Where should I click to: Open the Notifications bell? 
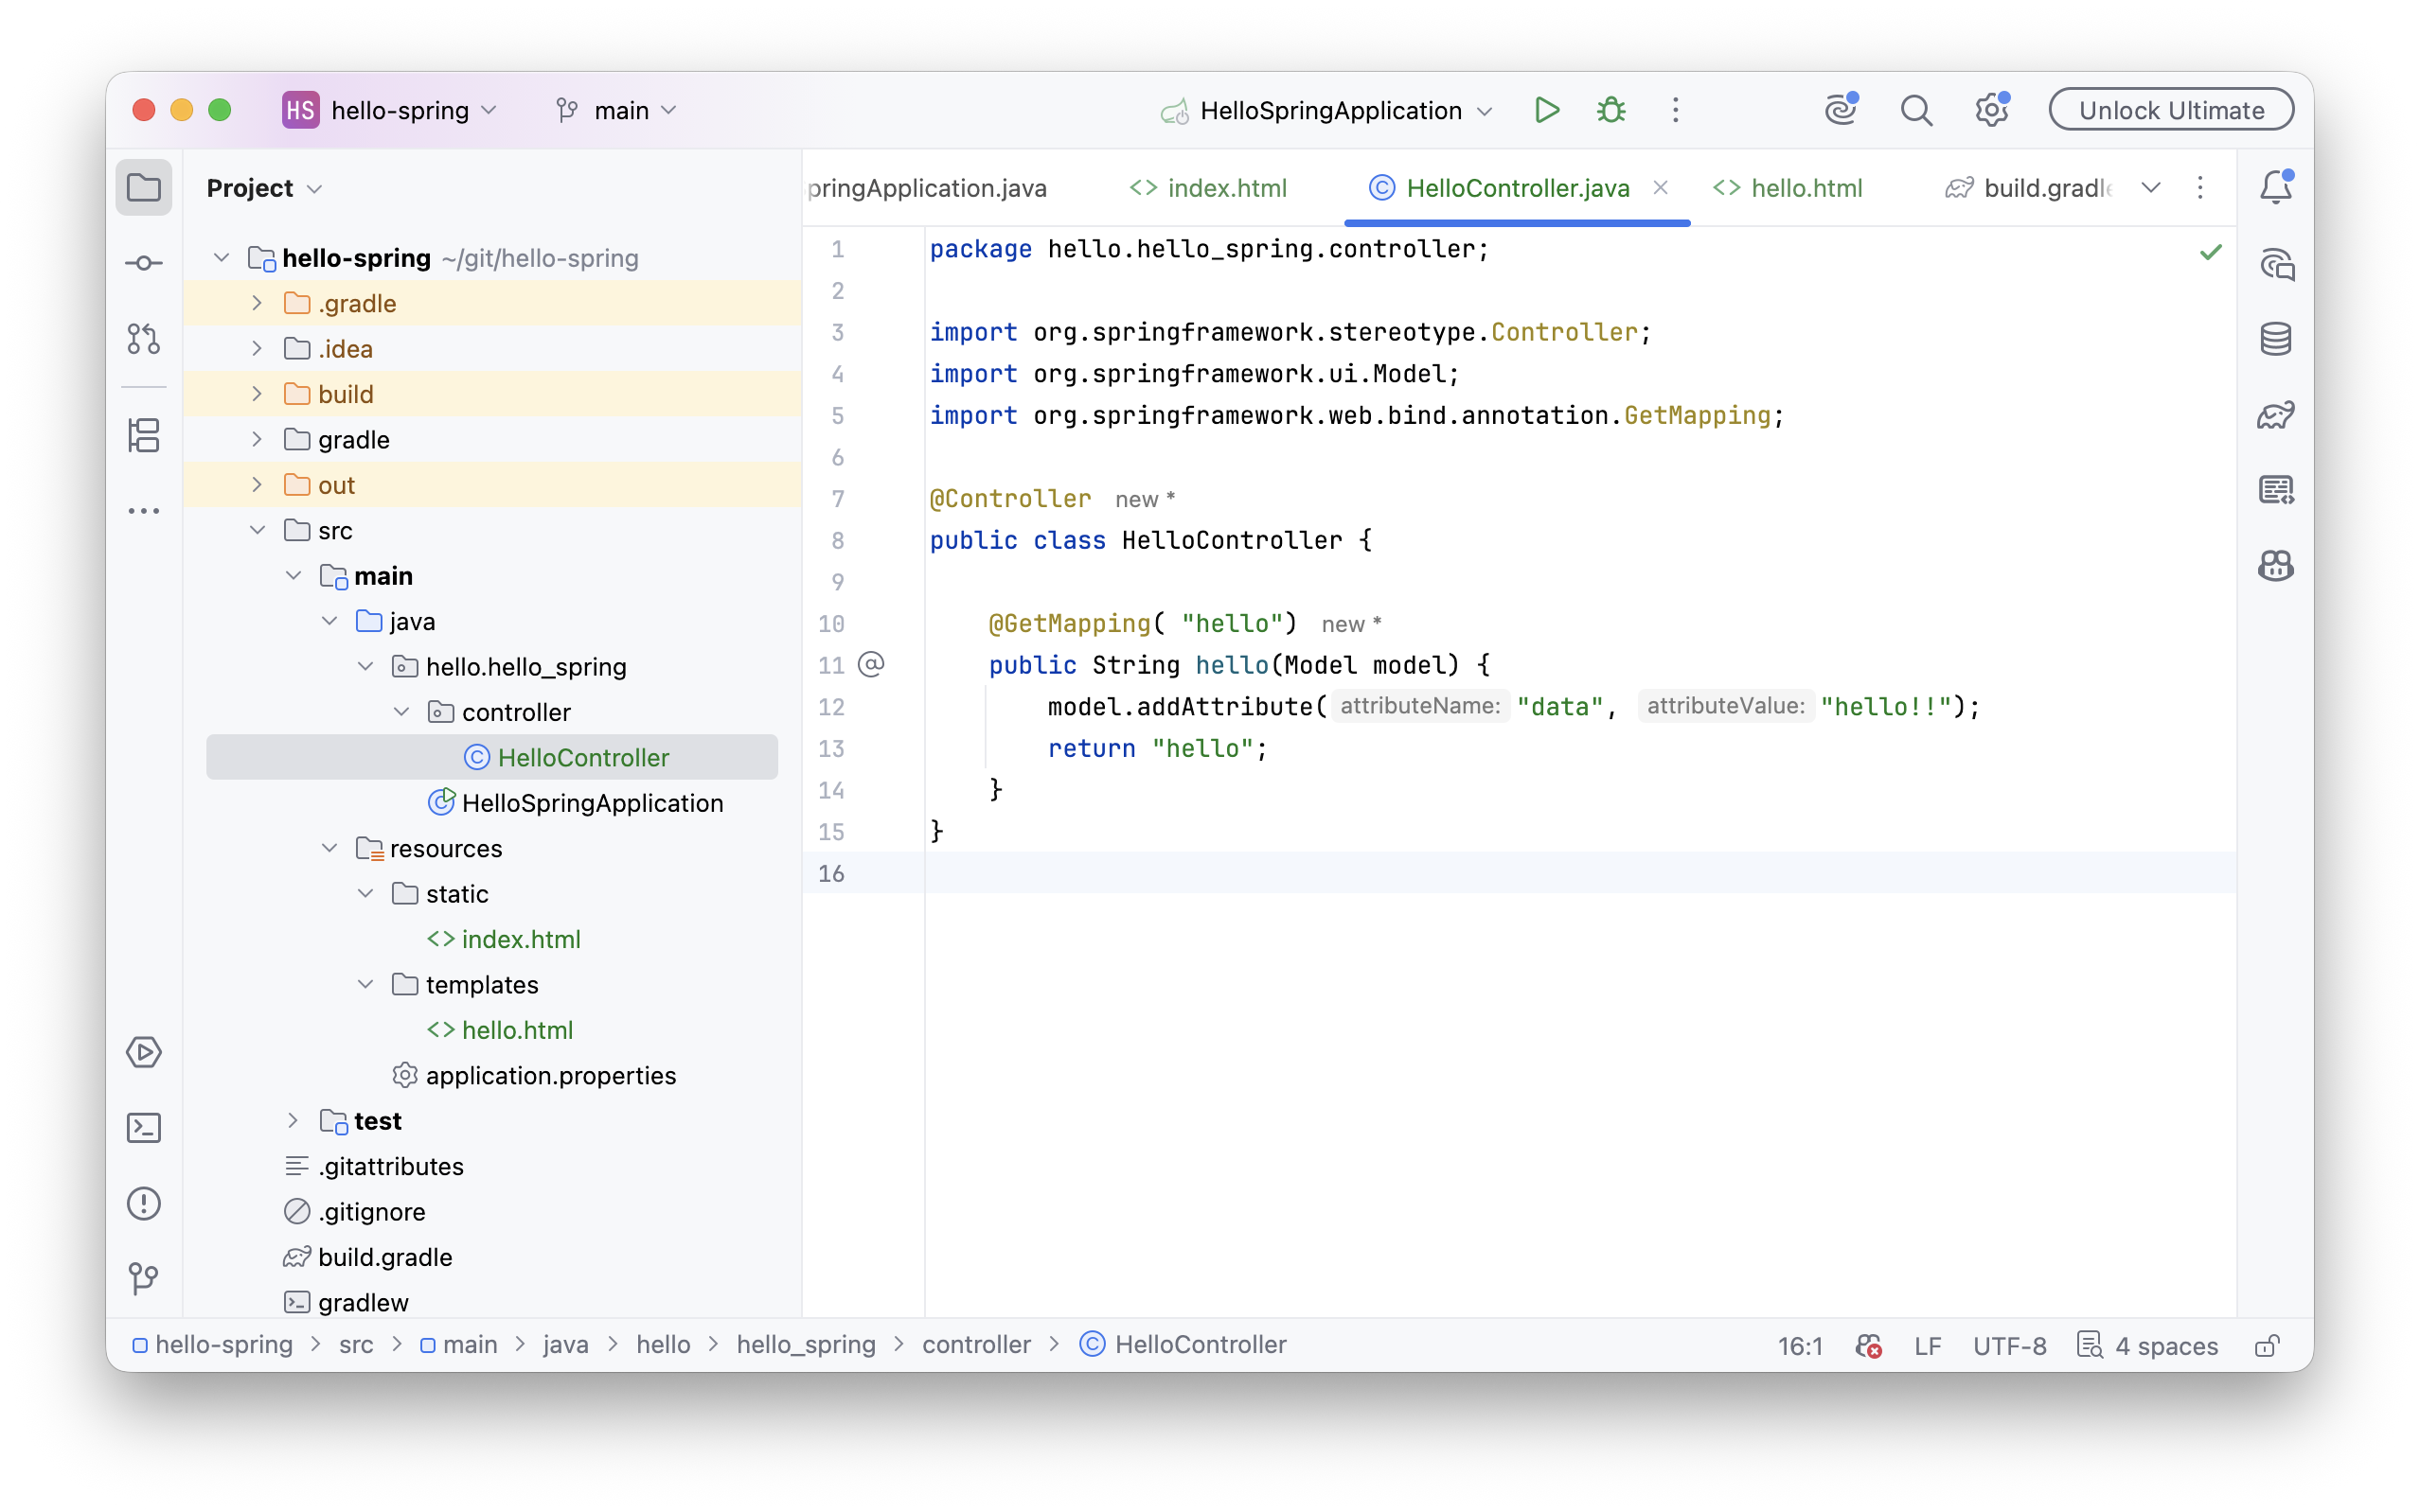pos(2276,187)
